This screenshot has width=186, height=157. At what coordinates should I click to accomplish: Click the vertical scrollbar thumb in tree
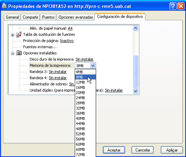(135, 71)
